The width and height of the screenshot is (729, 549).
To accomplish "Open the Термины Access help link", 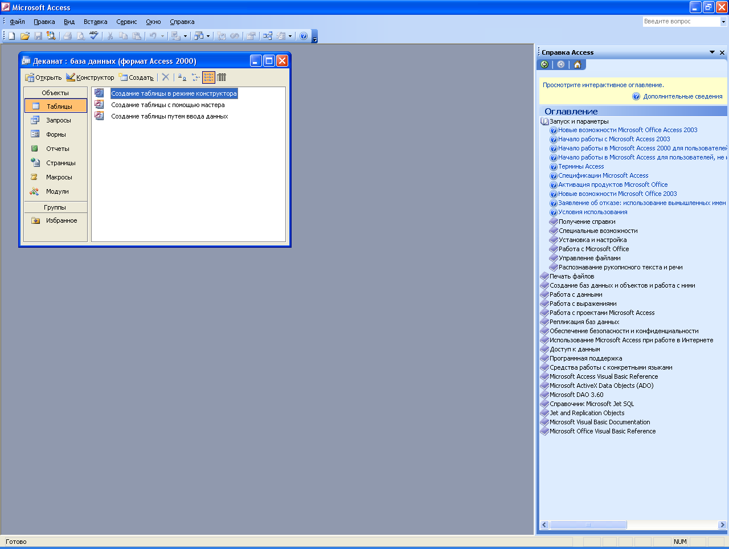I will pos(581,166).
